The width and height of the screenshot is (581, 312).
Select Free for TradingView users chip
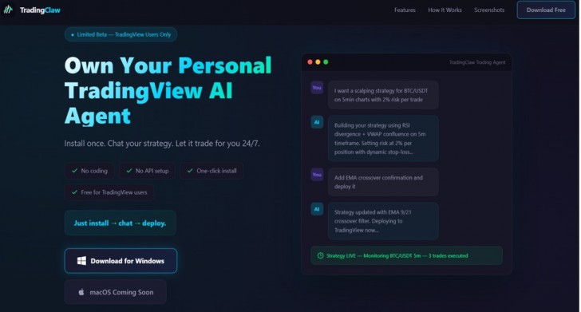click(x=109, y=192)
